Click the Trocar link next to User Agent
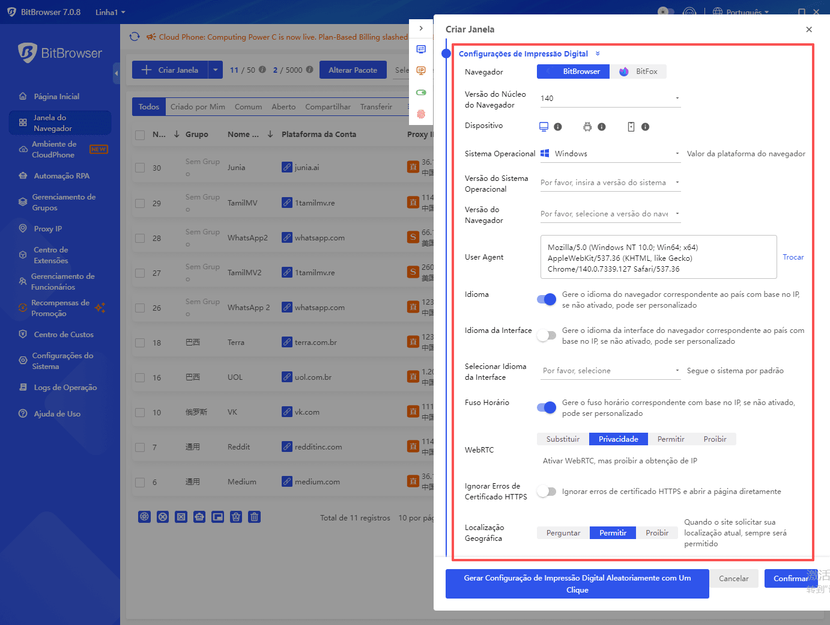This screenshot has height=625, width=830. (x=793, y=257)
